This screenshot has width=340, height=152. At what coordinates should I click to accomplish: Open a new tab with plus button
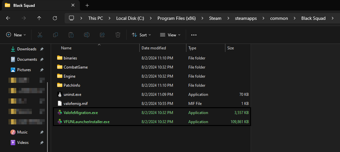pos(87,6)
